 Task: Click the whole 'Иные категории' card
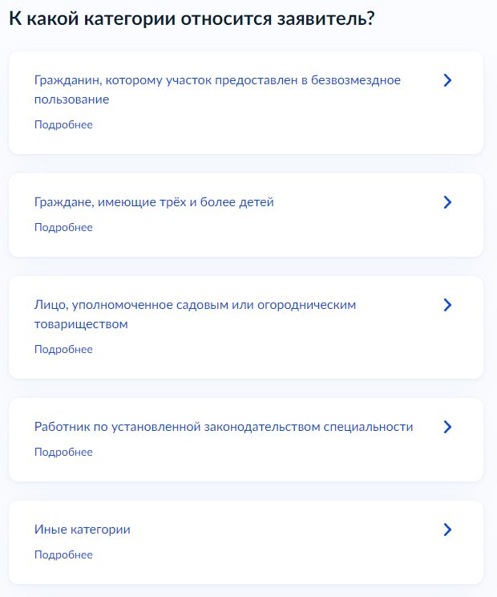(x=246, y=542)
